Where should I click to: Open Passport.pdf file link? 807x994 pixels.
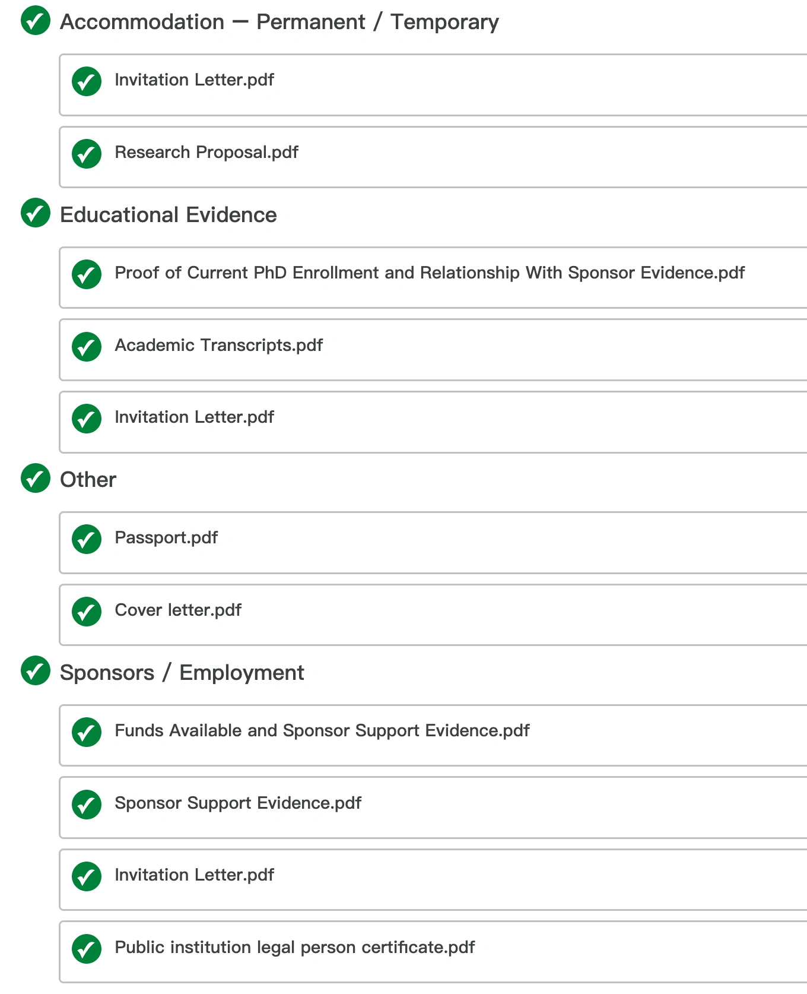click(x=166, y=537)
